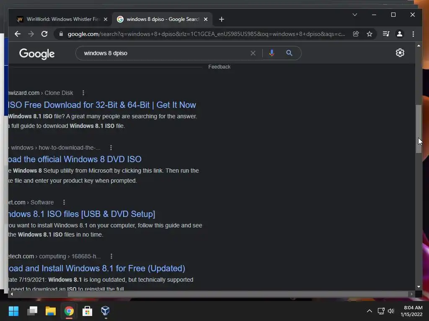
Task: Open Windows 8.1 ISO files USB & DVD link
Action: point(82,214)
